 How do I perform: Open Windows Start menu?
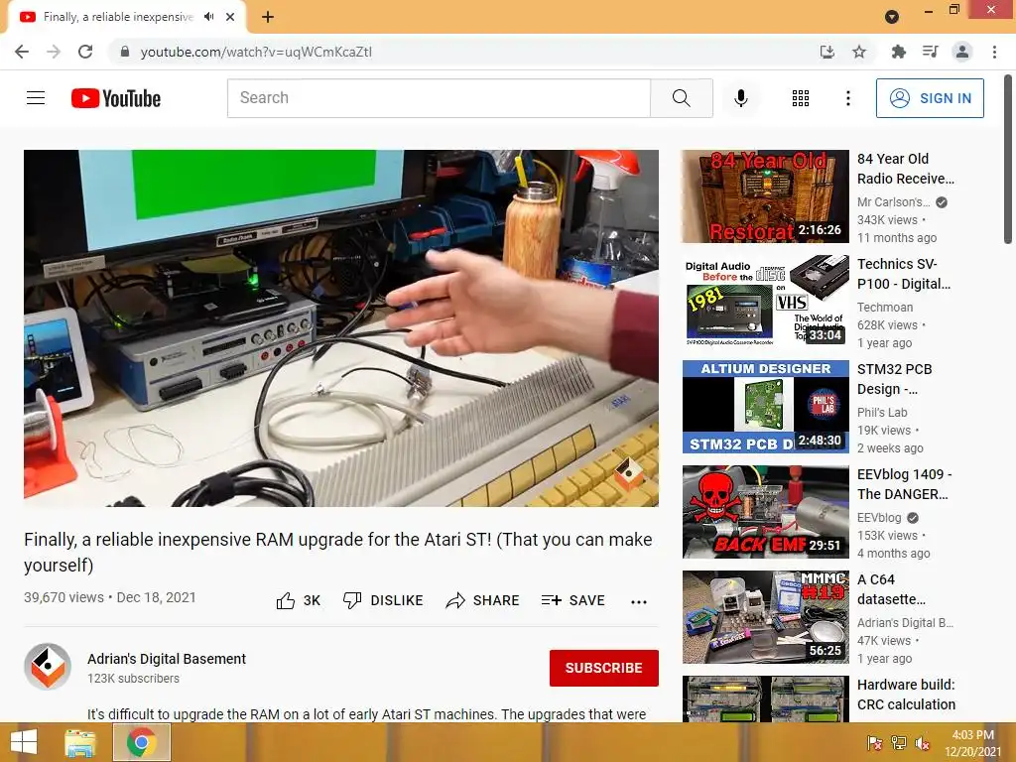pyautogui.click(x=24, y=742)
